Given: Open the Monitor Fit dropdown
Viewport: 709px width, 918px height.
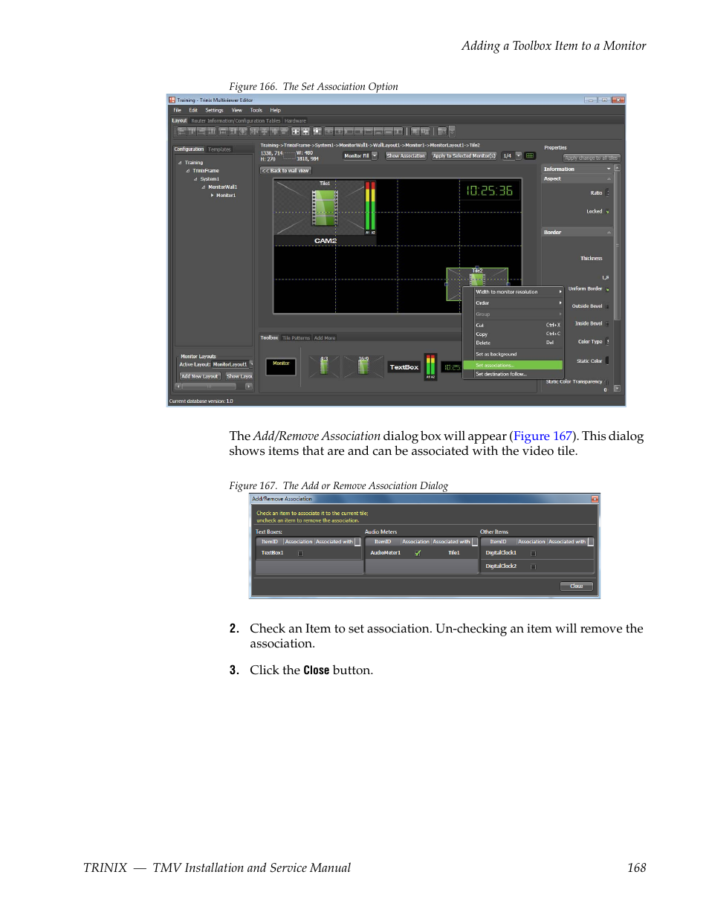Looking at the screenshot, I should pyautogui.click(x=375, y=155).
